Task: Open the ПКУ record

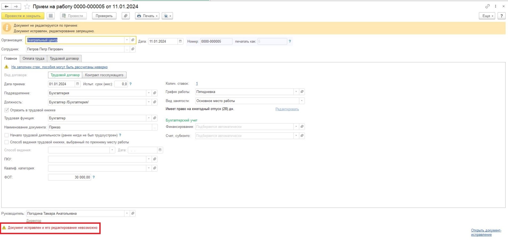Action: 155,159
